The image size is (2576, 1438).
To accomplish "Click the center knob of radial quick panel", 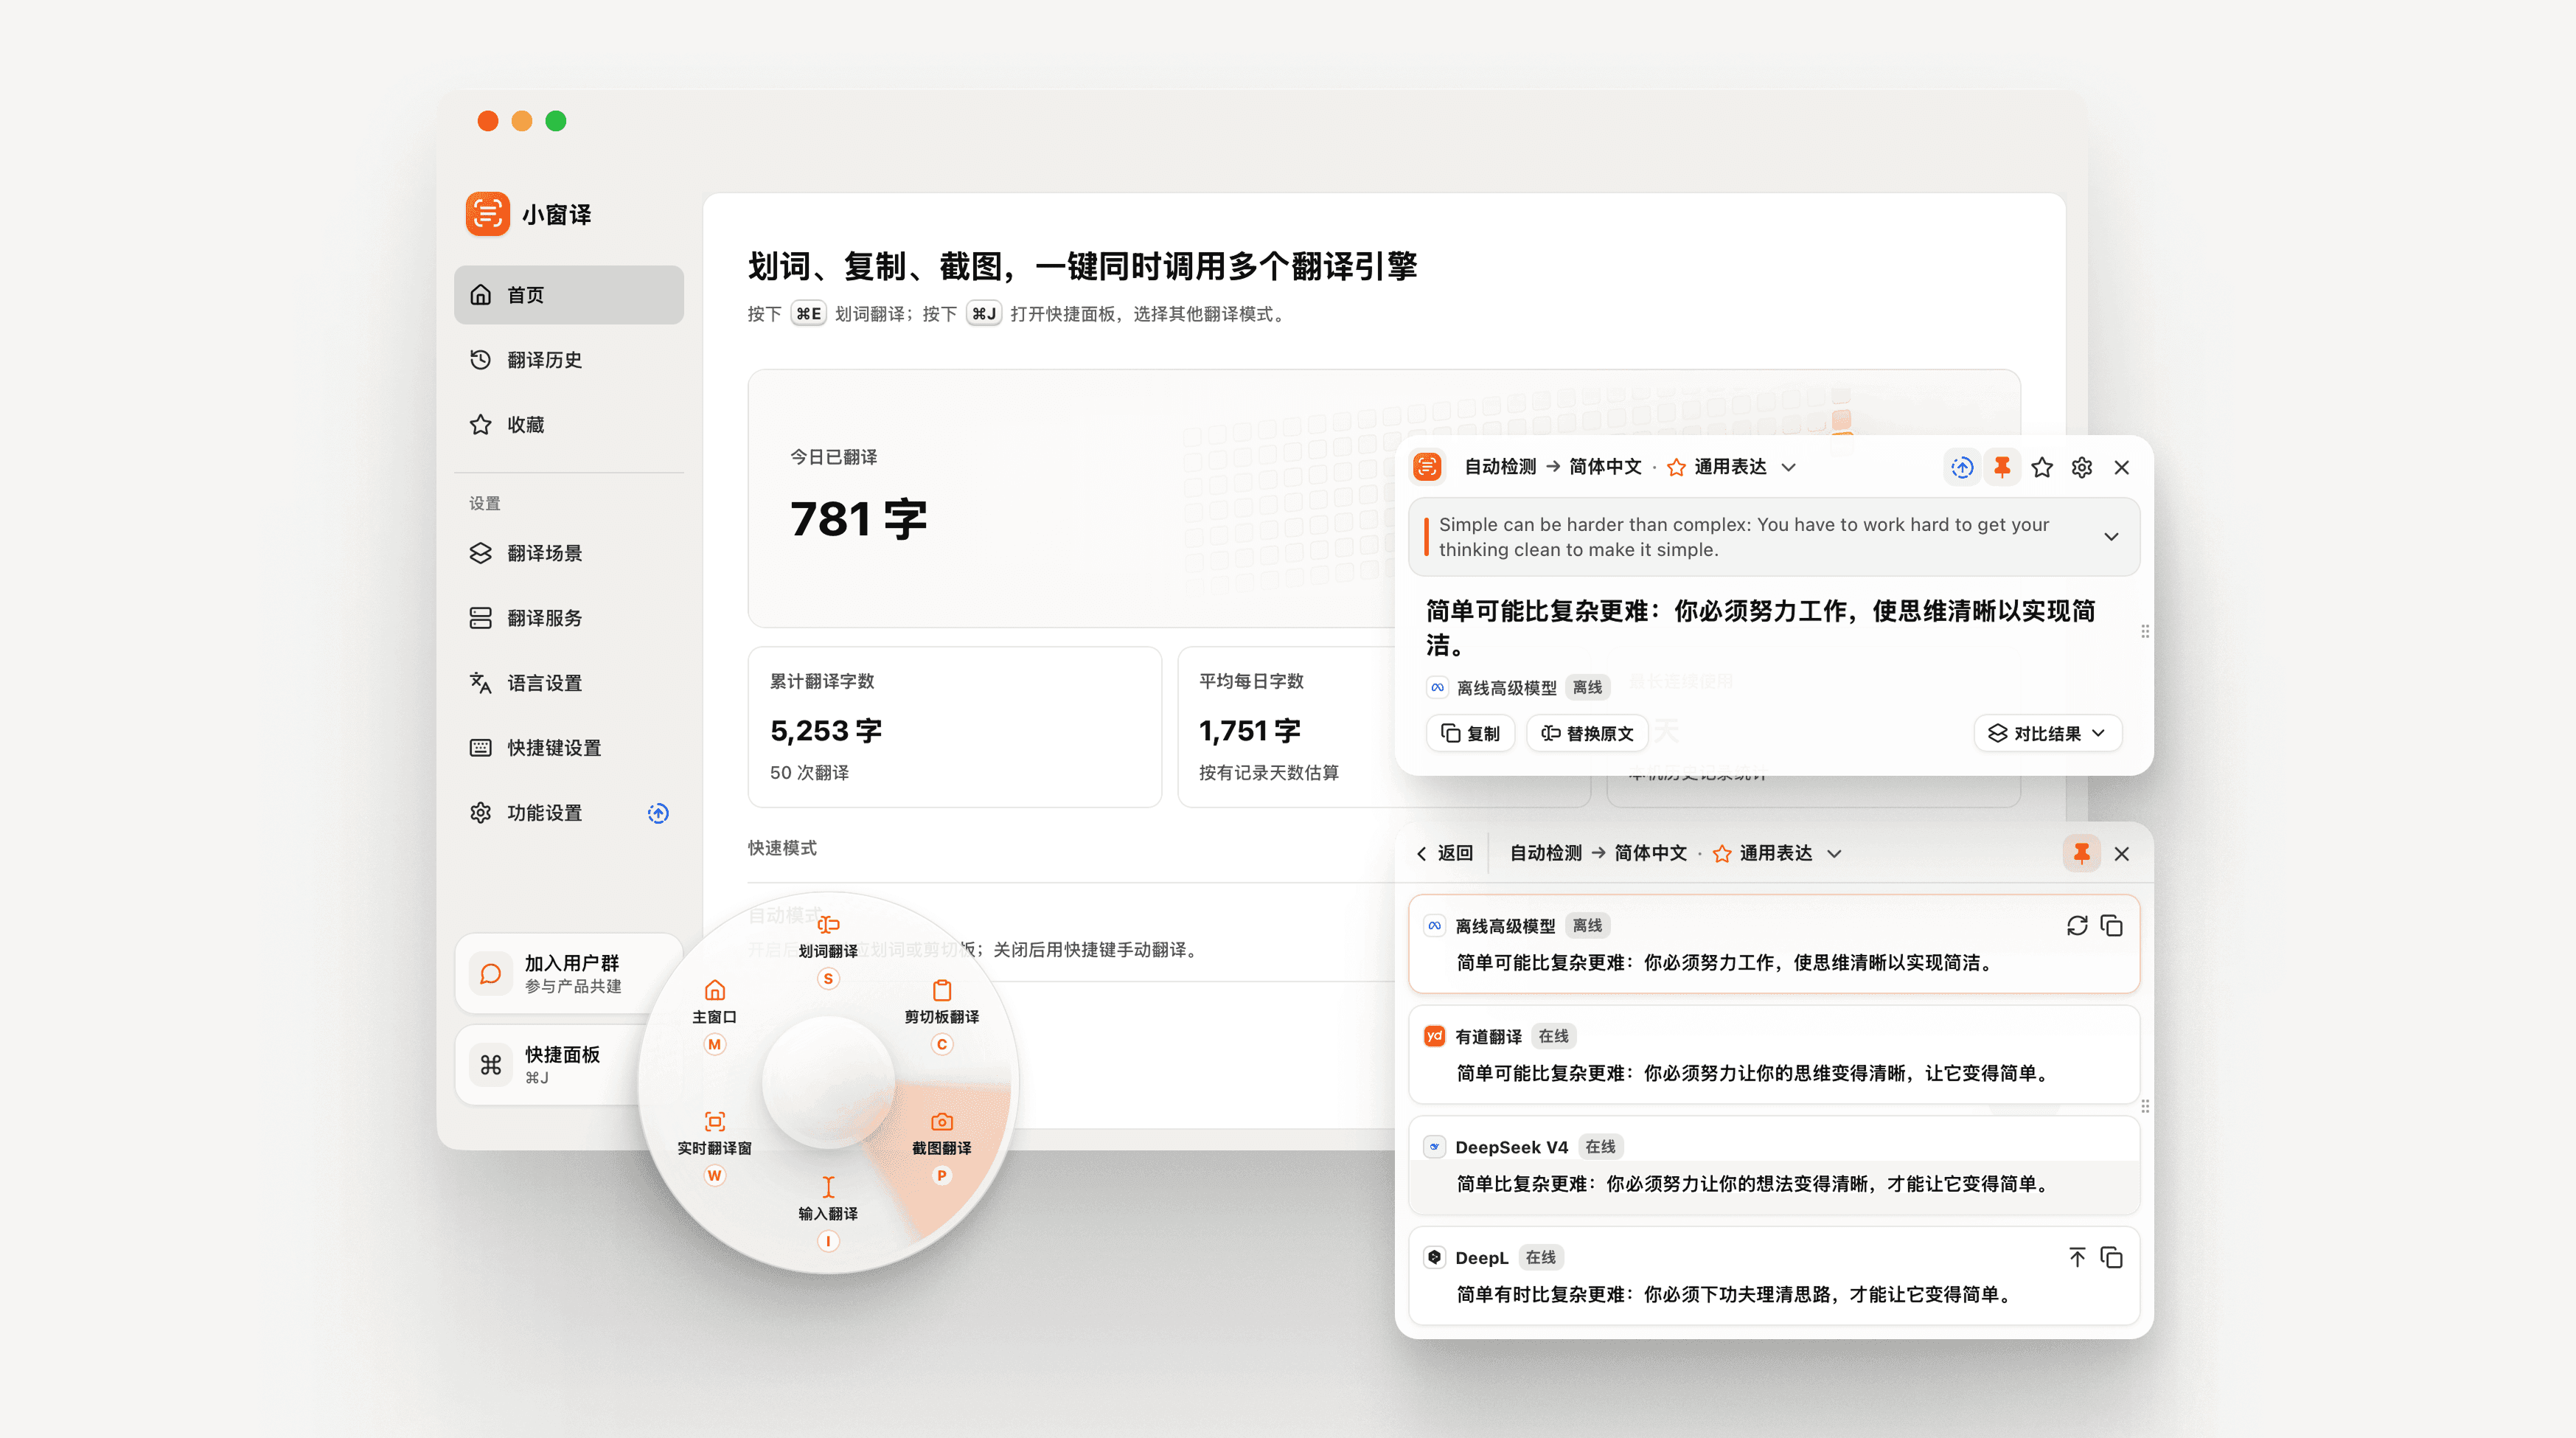I will pos(828,1082).
